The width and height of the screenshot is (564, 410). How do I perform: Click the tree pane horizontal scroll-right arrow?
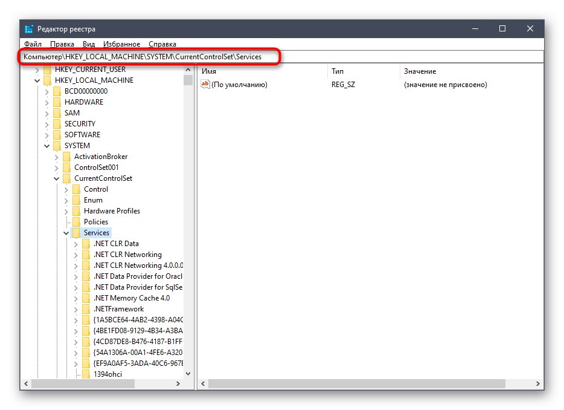(x=178, y=384)
